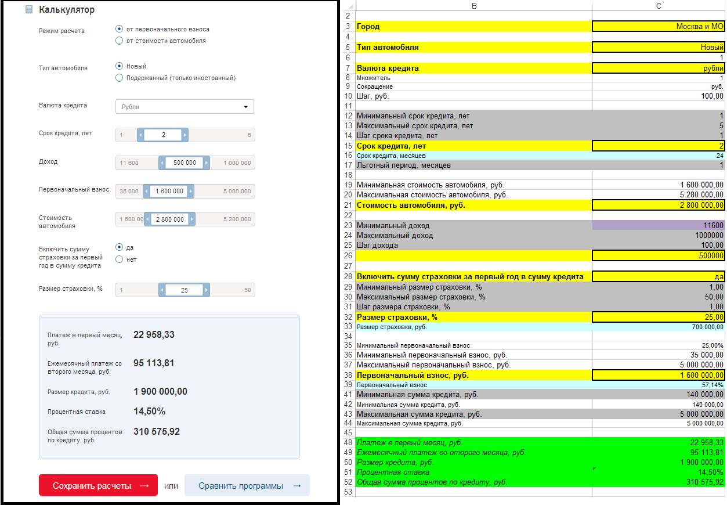This screenshot has height=505, width=727.
Task: Click yellow cell showing 500000 income
Action: pos(659,255)
